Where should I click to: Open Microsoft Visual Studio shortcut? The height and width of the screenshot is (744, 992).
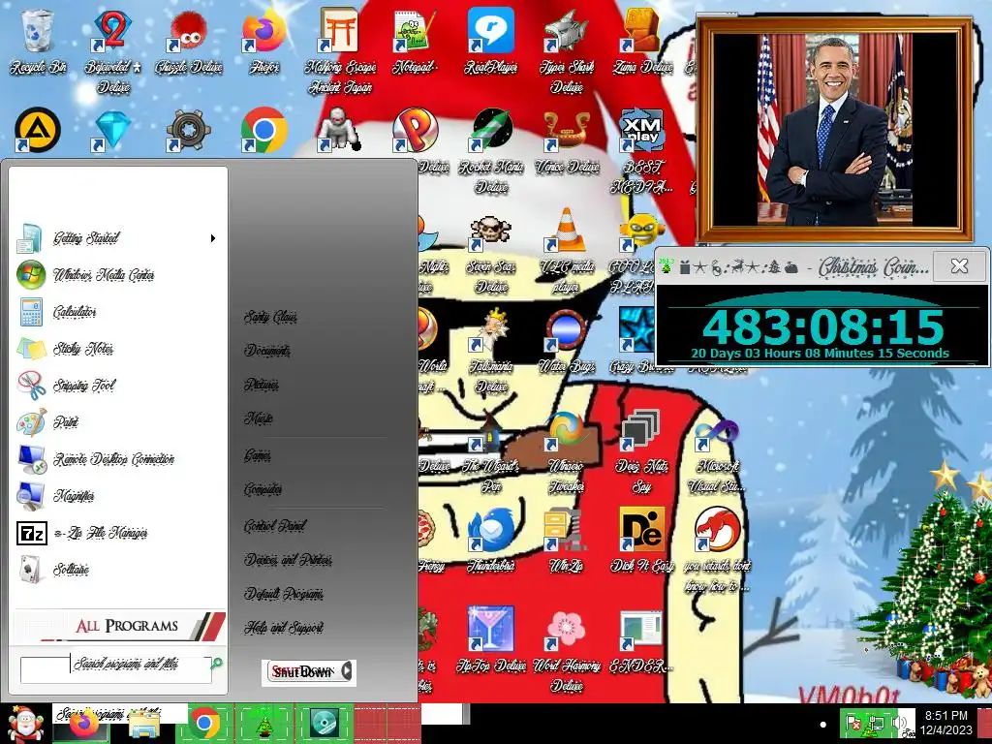[x=717, y=457]
